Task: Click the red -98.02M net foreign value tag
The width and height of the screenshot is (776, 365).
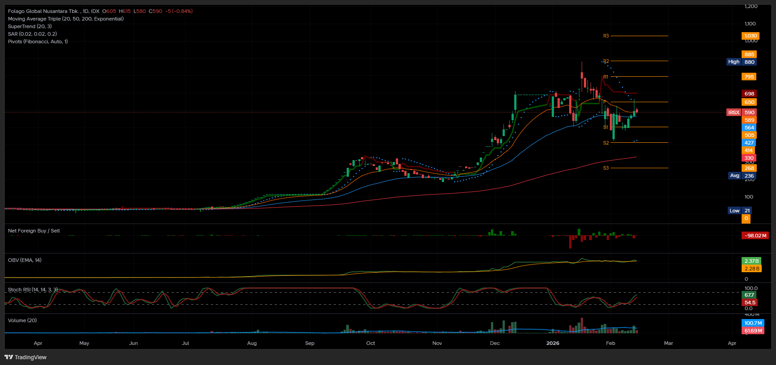Action: (755, 236)
